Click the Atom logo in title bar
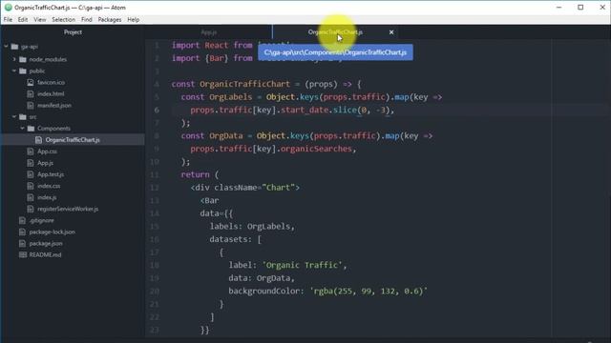Screen dimensions: 611x343 pyautogui.click(x=9, y=8)
